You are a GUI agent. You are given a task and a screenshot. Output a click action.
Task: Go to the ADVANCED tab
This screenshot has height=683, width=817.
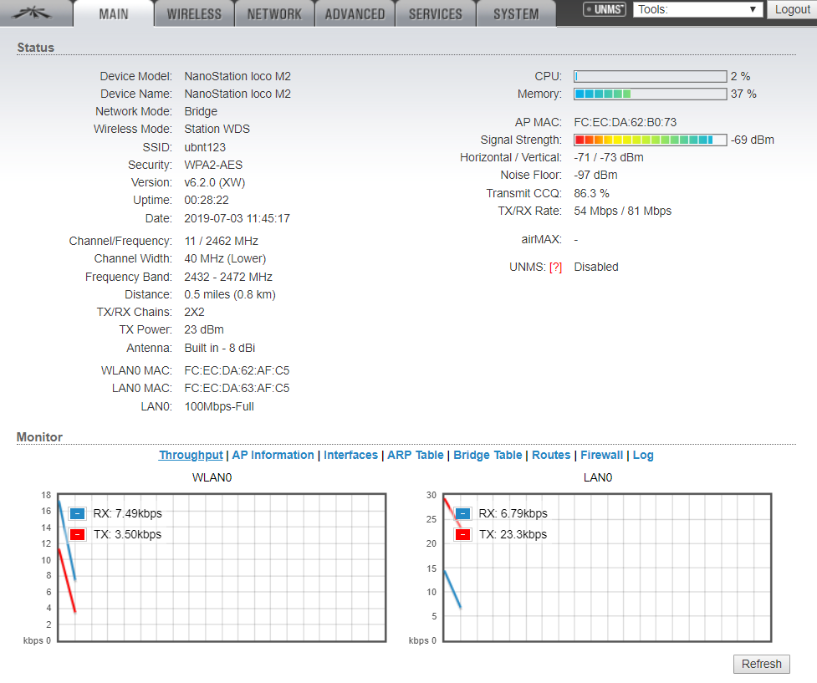coord(355,13)
